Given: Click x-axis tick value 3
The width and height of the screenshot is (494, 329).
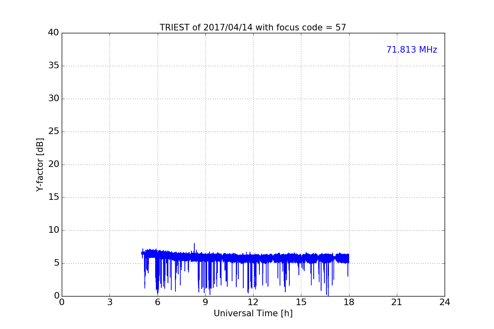Looking at the screenshot, I should pyautogui.click(x=110, y=302).
